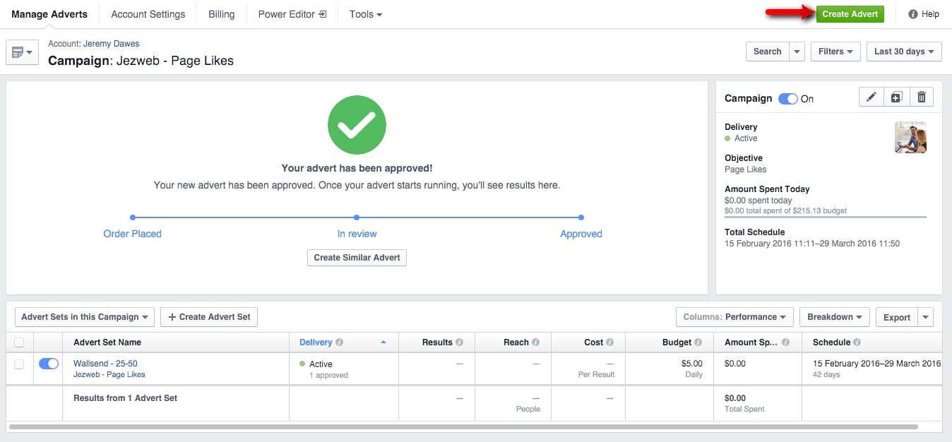
Task: Click the info icon beside Results column
Action: [460, 342]
